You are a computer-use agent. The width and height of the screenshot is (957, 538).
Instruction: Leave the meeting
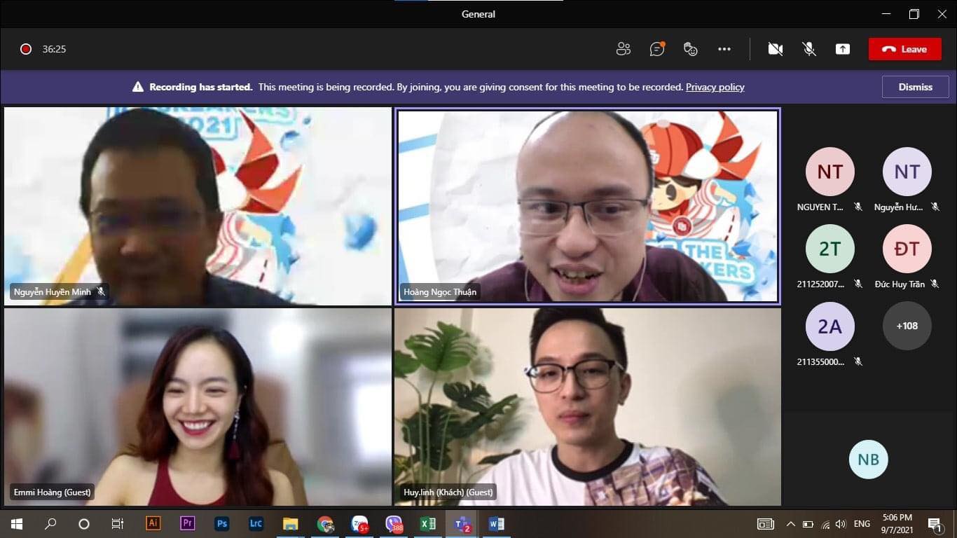(x=904, y=49)
